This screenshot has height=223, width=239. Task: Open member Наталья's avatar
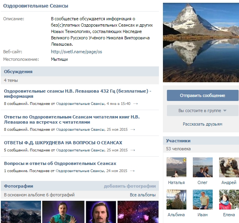[176, 167]
